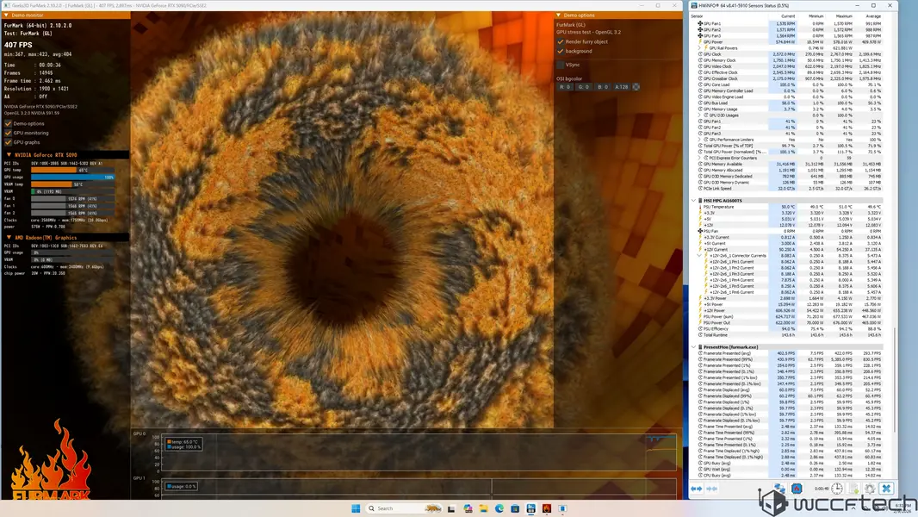Viewport: 918px width, 517px height.
Task: Click HWiNFO blue X close sensors button
Action: [x=886, y=489]
